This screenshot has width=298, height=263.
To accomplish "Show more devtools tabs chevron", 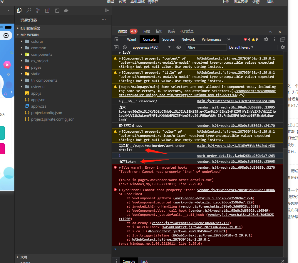I will click(x=229, y=39).
